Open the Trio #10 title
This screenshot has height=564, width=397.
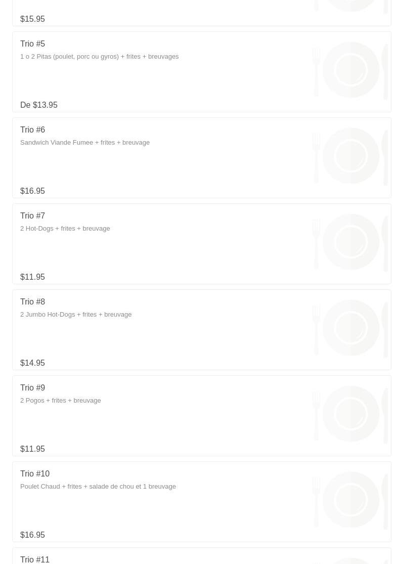[35, 474]
